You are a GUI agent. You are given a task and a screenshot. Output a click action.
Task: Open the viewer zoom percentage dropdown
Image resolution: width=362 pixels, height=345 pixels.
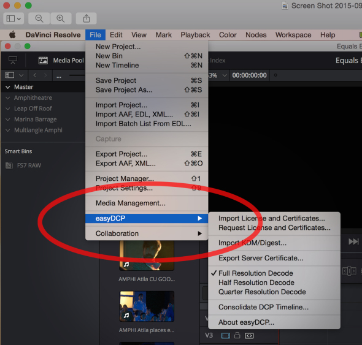click(x=224, y=75)
